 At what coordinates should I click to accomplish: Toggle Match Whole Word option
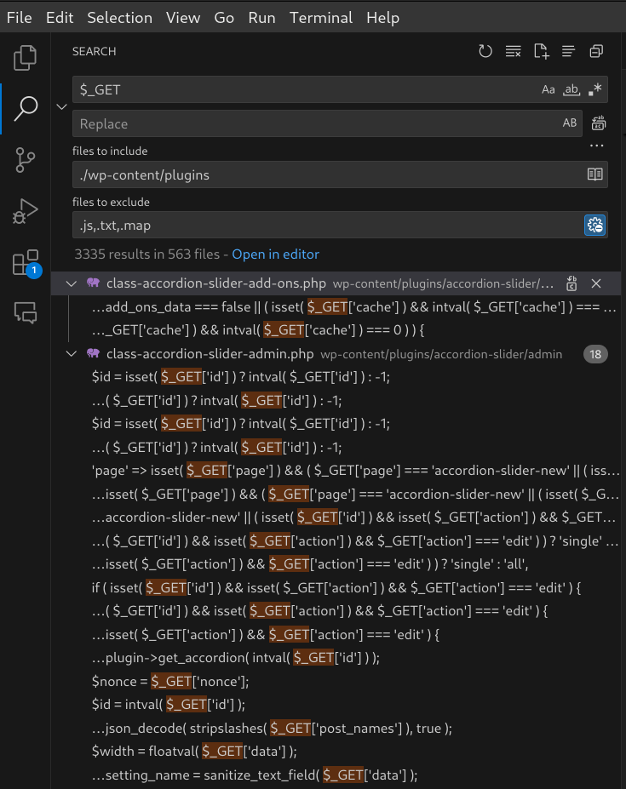[x=572, y=89]
